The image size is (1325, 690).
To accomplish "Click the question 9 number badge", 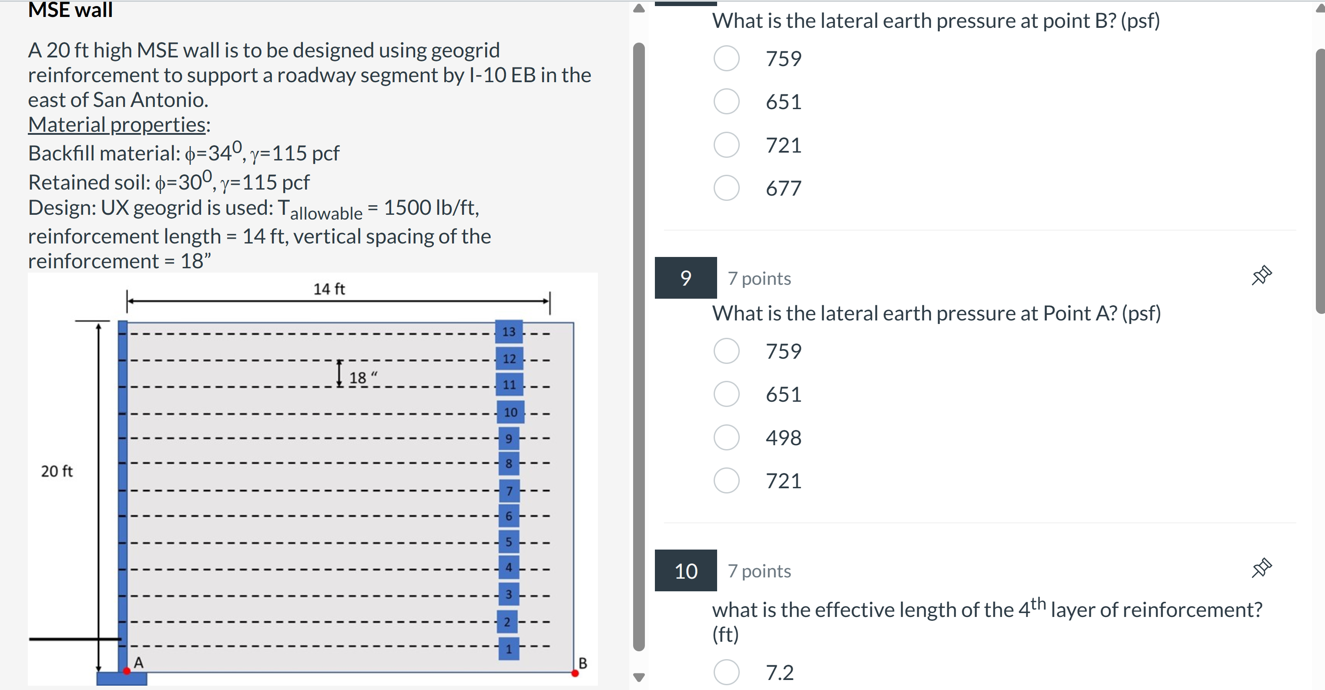I will coord(686,278).
